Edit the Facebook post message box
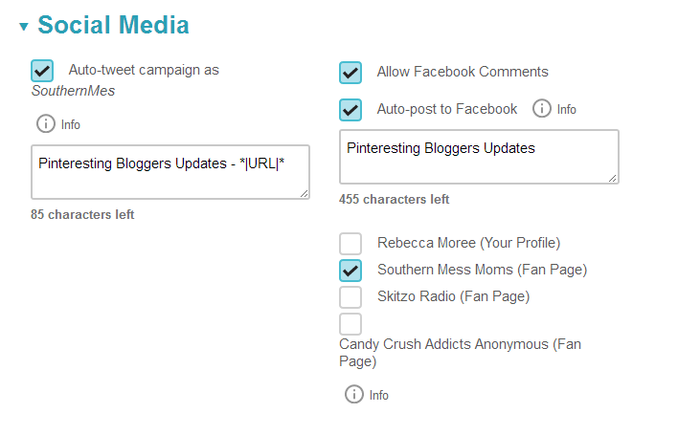678x435 pixels. (x=478, y=156)
